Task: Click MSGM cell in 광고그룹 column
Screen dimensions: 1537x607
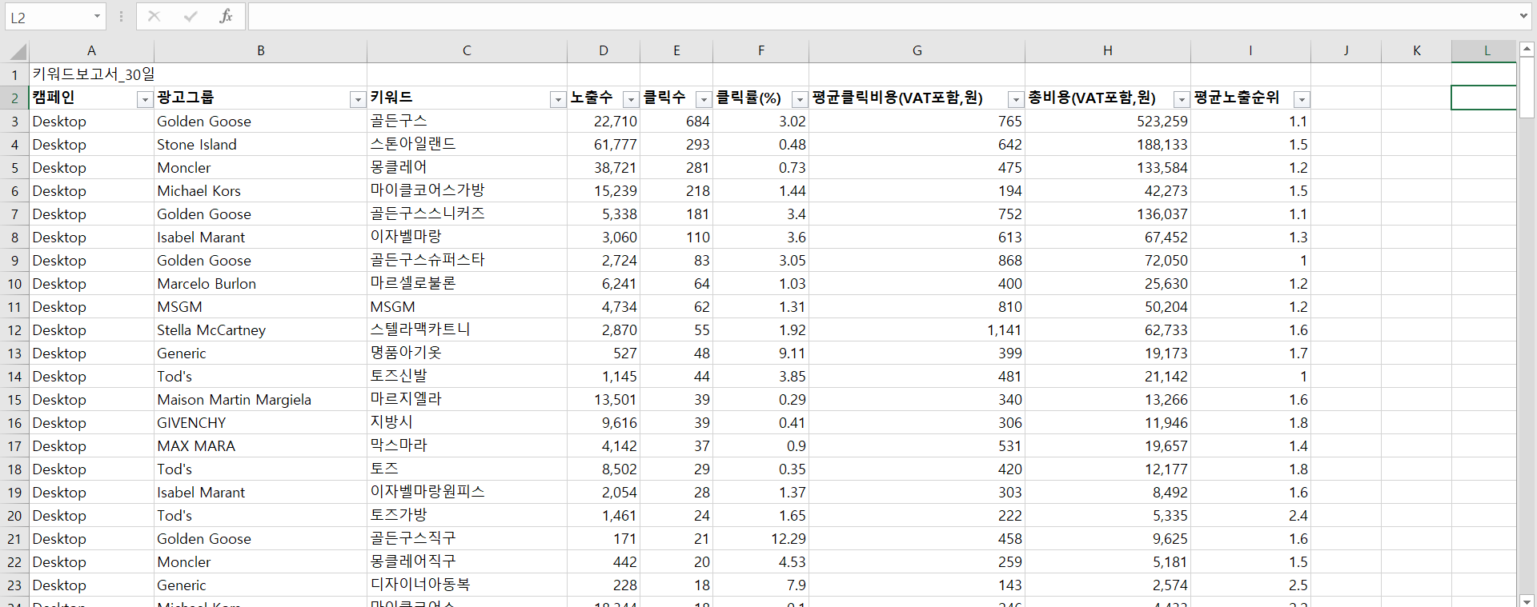Action: pyautogui.click(x=261, y=307)
